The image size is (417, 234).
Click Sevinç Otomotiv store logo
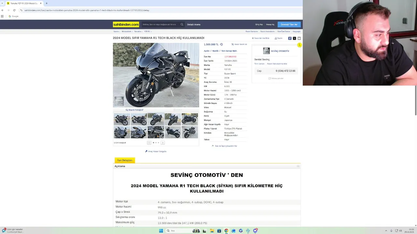266,51
